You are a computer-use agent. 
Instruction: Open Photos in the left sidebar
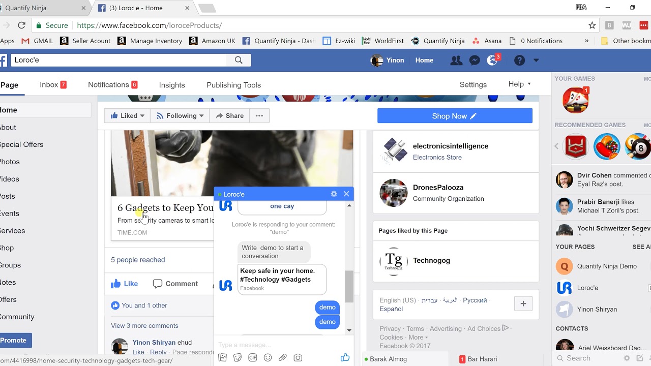coord(9,162)
